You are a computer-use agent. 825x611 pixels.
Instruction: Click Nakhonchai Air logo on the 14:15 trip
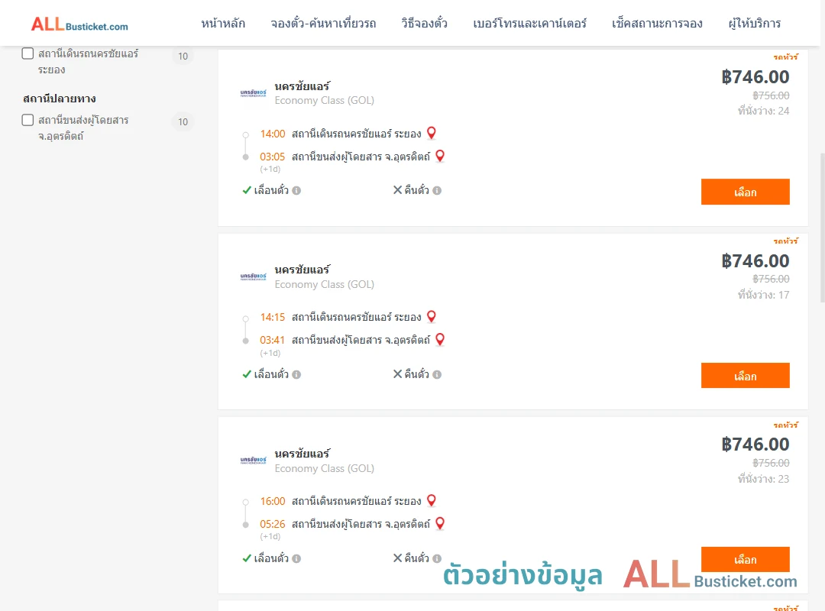click(x=253, y=276)
